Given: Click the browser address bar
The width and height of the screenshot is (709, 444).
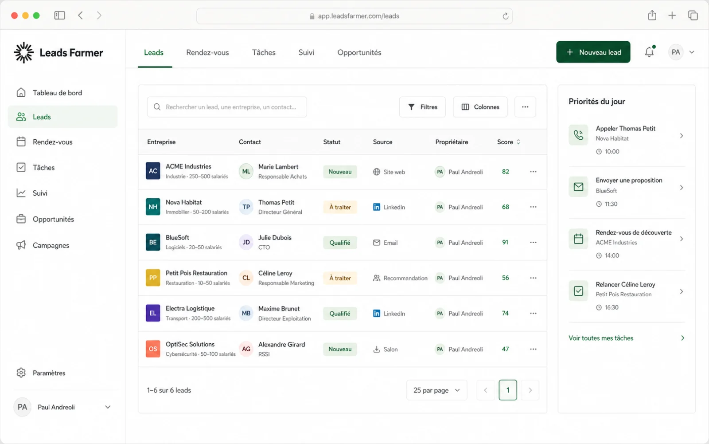Looking at the screenshot, I should 354,16.
